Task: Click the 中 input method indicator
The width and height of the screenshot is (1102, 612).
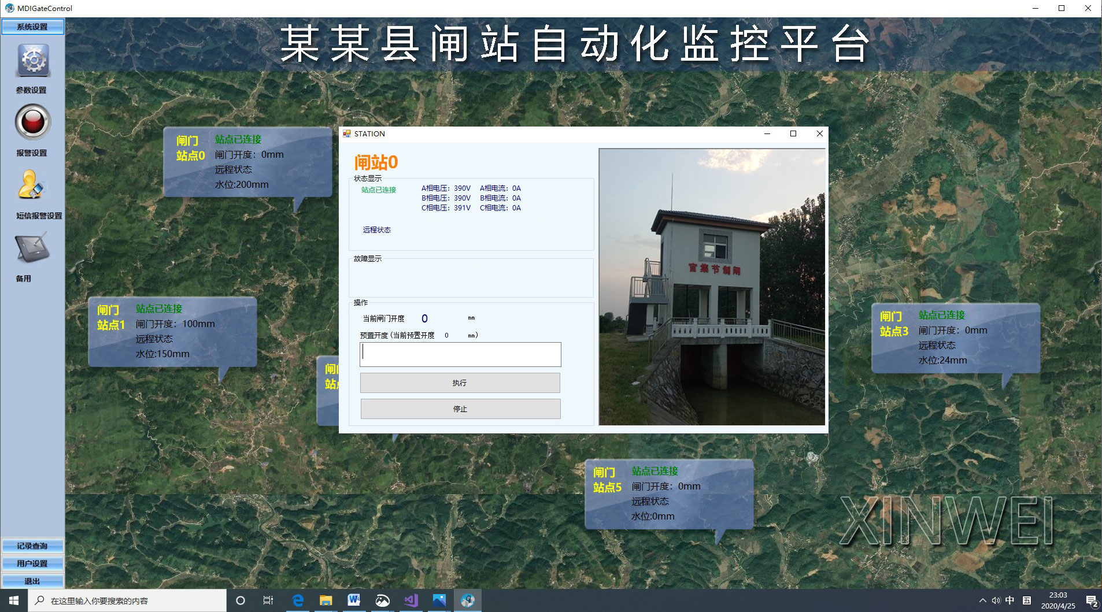Action: click(x=1010, y=601)
